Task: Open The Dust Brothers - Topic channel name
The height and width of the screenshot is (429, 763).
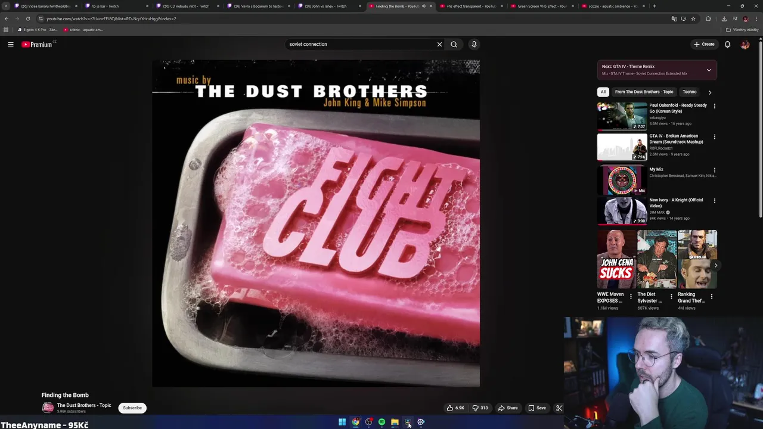Action: pos(84,405)
